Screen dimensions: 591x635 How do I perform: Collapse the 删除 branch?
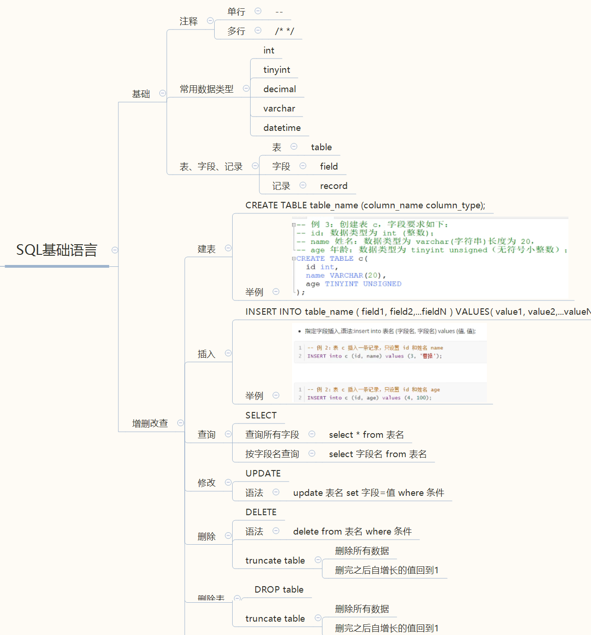228,536
